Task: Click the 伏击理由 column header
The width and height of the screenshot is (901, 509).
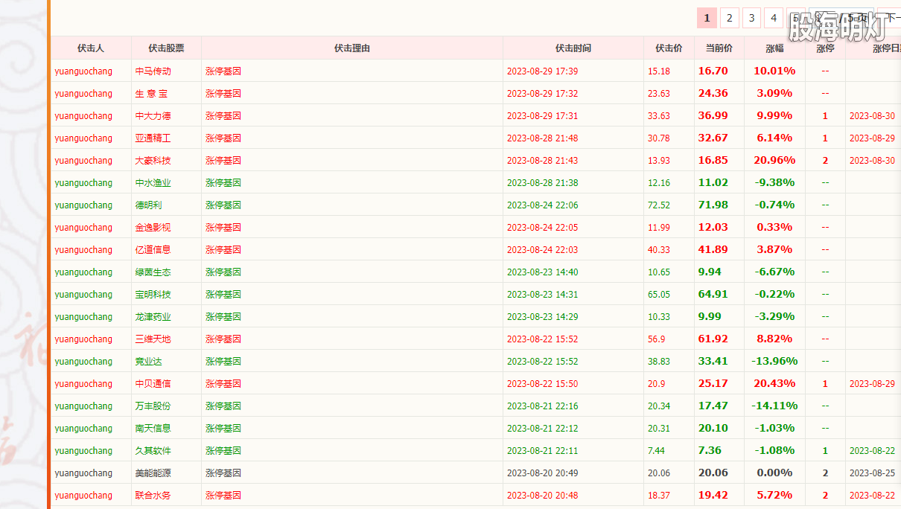Action: point(352,48)
